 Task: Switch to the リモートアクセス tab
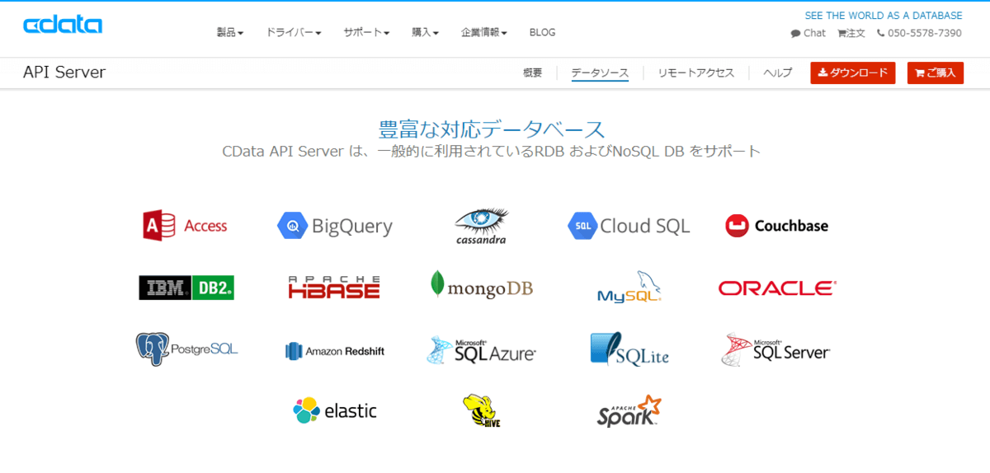pos(696,73)
